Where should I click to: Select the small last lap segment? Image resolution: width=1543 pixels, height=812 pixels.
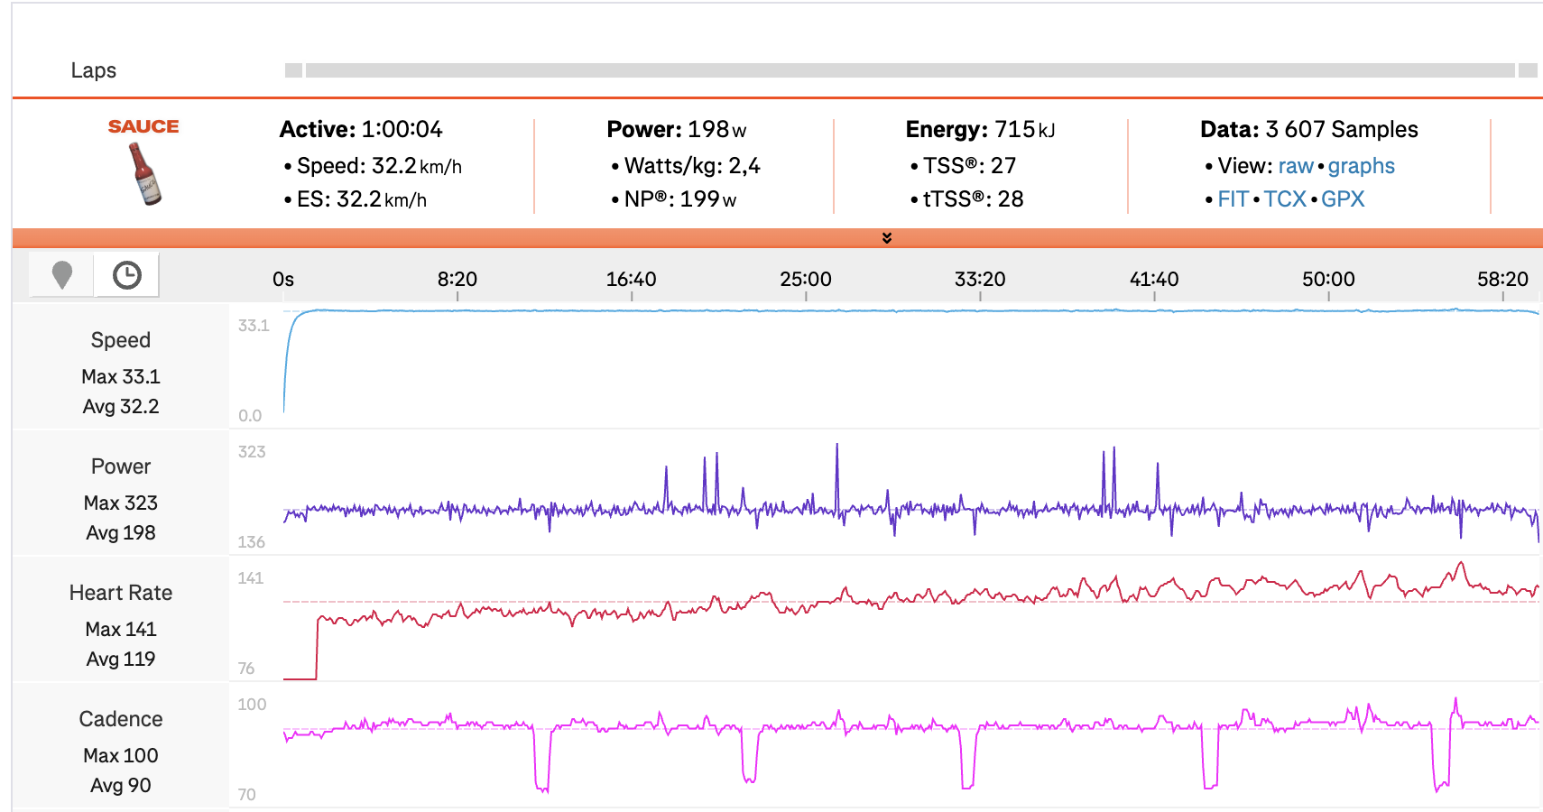point(1528,70)
